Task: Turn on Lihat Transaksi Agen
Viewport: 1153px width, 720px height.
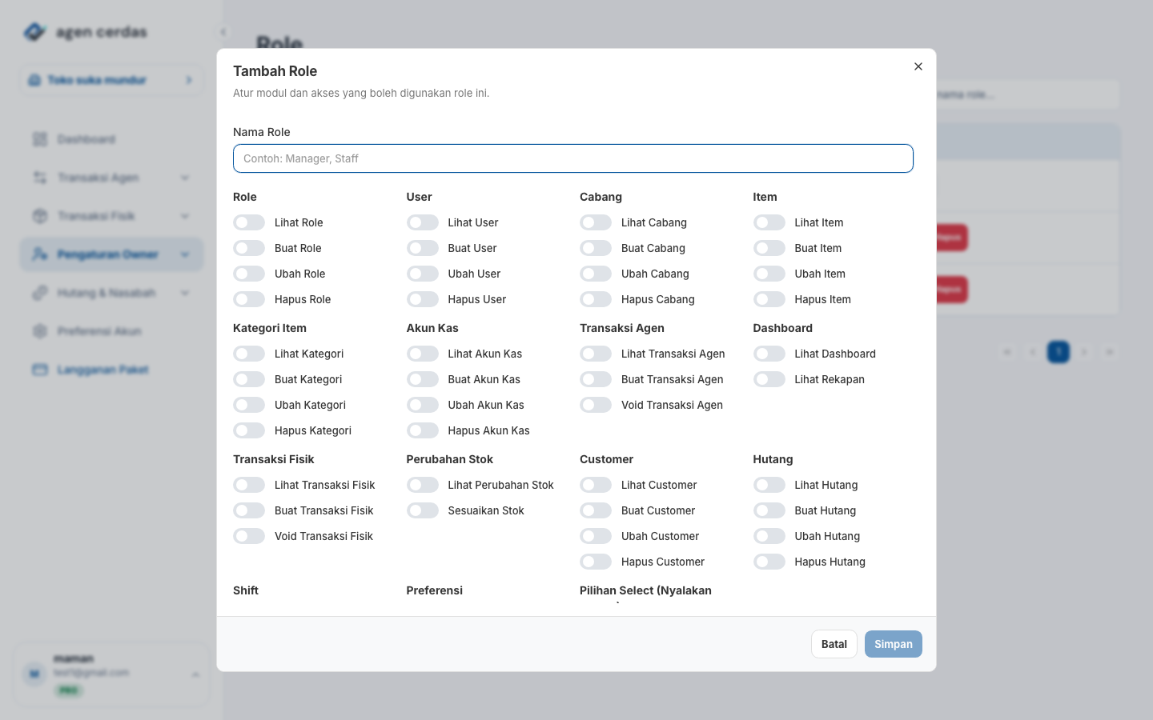Action: tap(596, 354)
